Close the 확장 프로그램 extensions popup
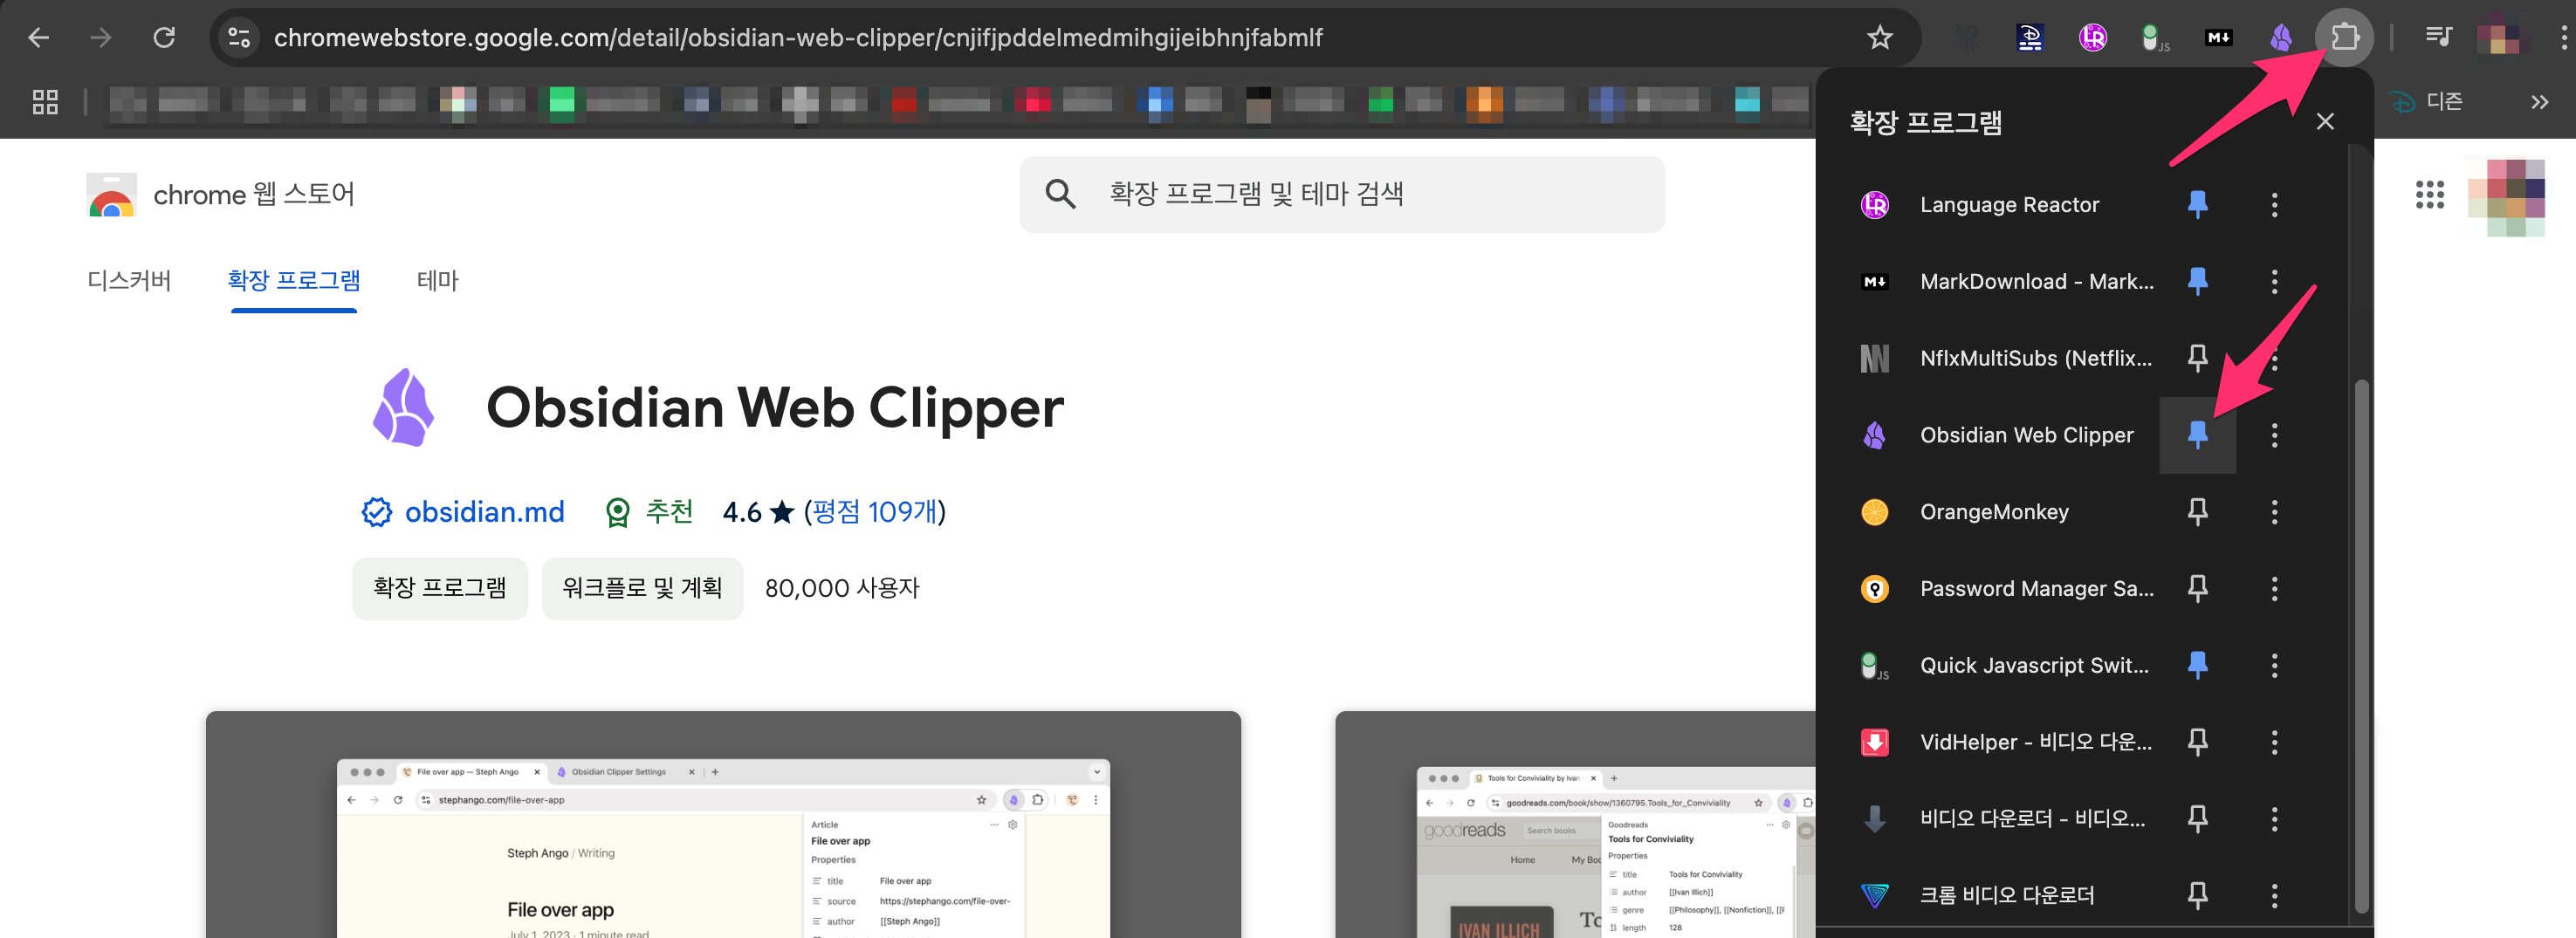 [2325, 122]
